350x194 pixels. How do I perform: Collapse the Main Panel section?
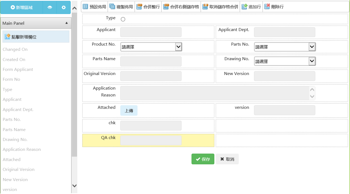tap(66, 23)
